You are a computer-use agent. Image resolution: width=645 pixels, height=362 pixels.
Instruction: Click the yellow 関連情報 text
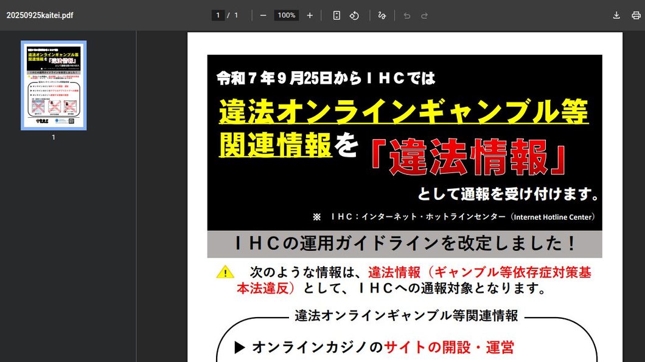[x=275, y=145]
